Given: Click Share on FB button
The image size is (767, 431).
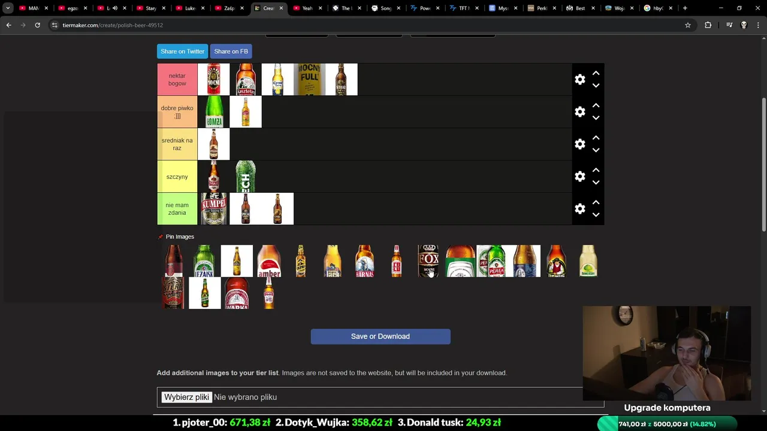Looking at the screenshot, I should (231, 51).
